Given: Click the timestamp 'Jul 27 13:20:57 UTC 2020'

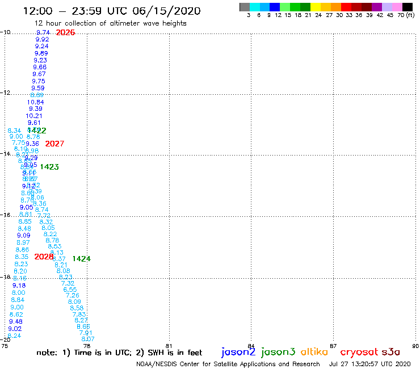Looking at the screenshot, I should point(370,364).
